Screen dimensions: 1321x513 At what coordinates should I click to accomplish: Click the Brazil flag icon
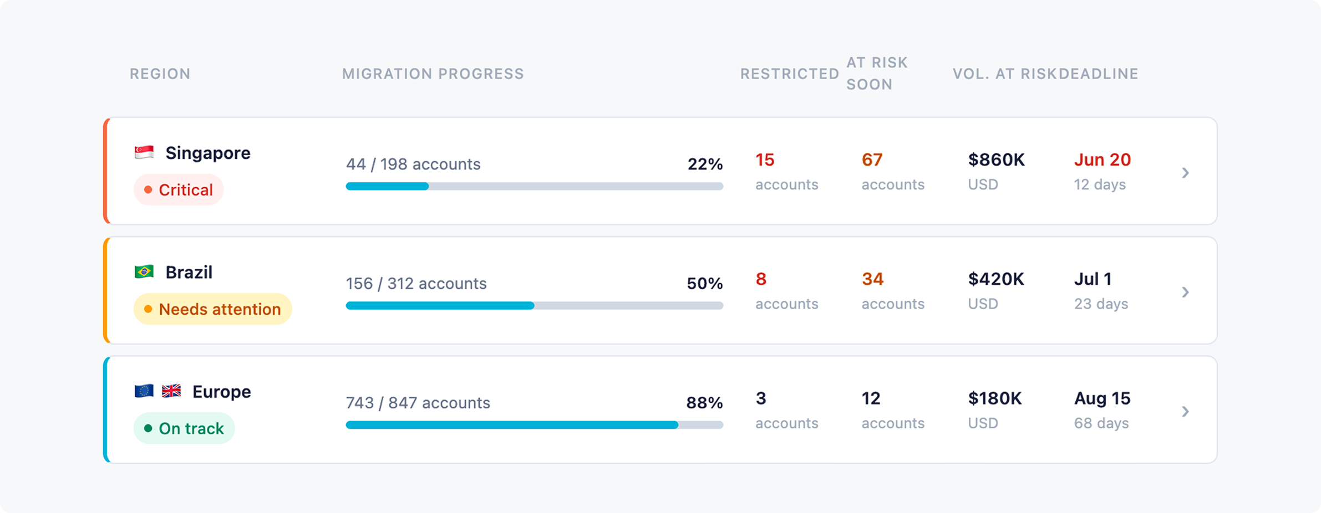click(144, 272)
